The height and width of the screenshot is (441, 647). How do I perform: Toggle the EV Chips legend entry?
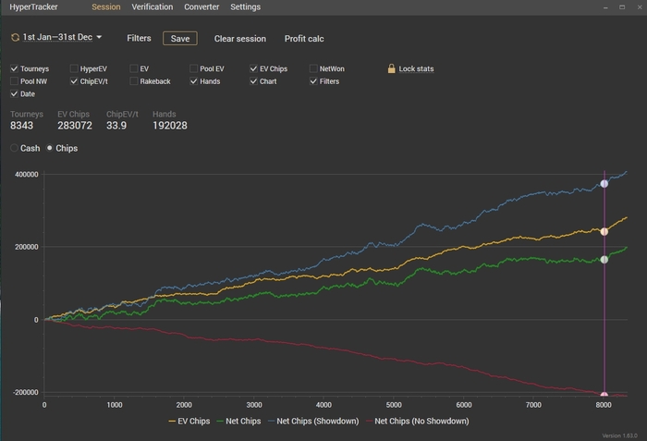click(x=189, y=422)
